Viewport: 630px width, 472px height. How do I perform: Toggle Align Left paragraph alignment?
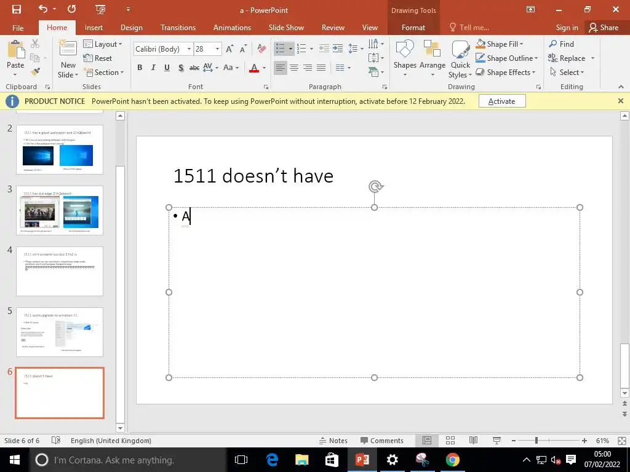tap(281, 68)
